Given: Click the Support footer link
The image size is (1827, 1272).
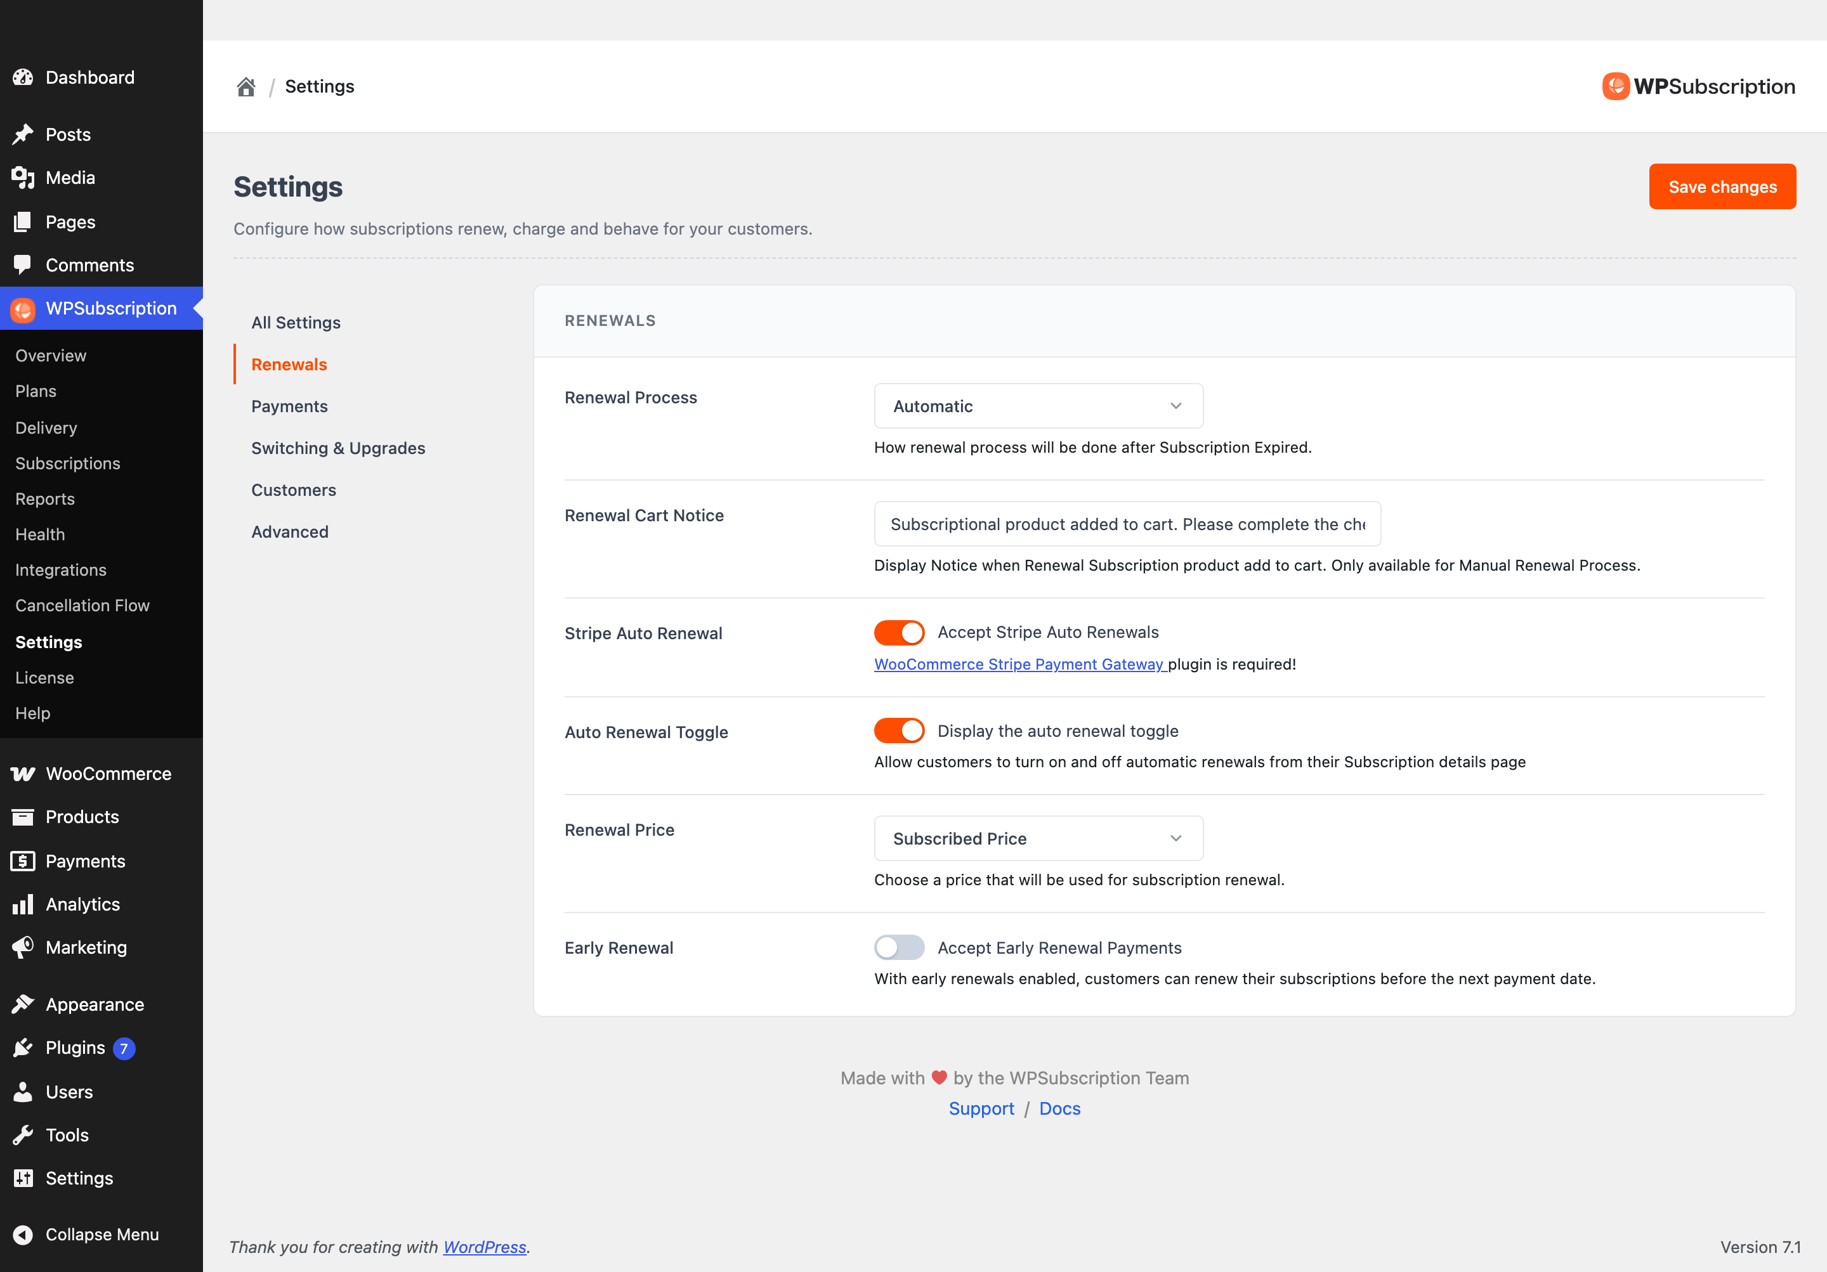Looking at the screenshot, I should click(981, 1108).
